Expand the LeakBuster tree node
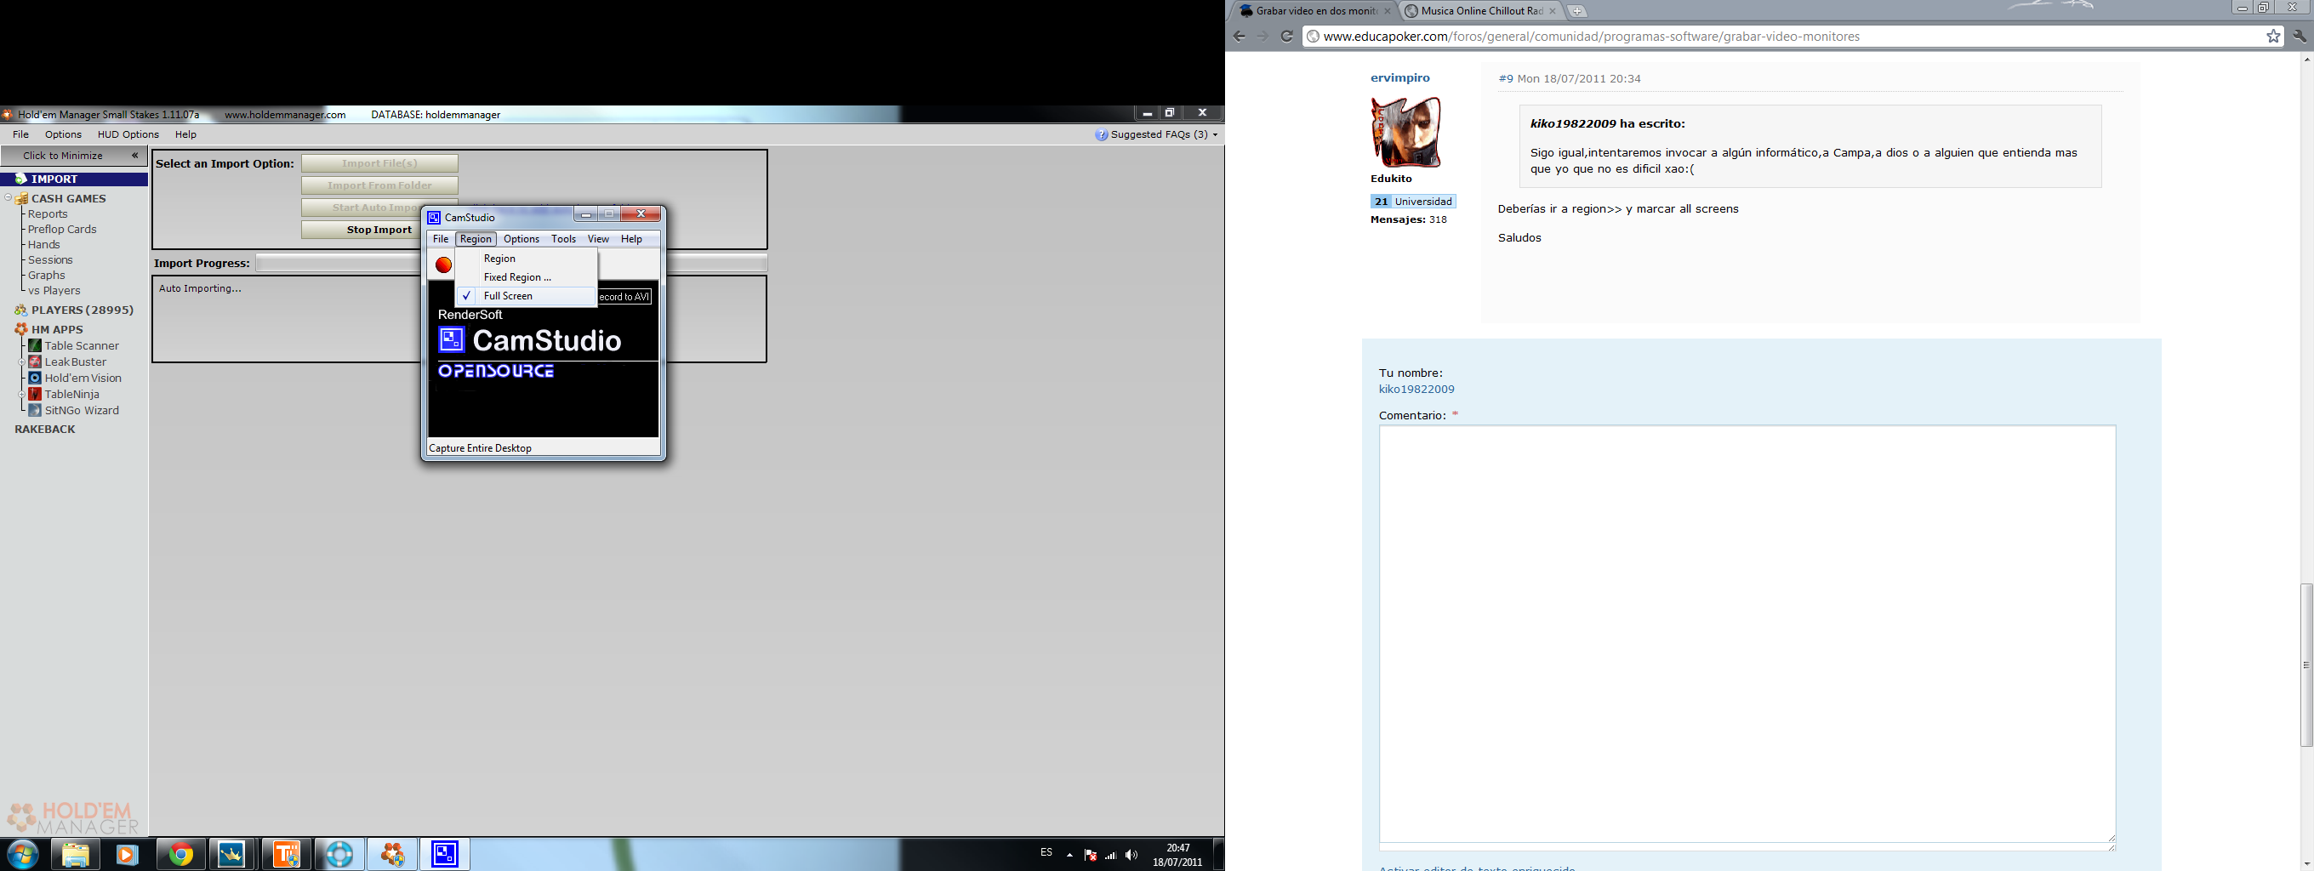 (21, 361)
